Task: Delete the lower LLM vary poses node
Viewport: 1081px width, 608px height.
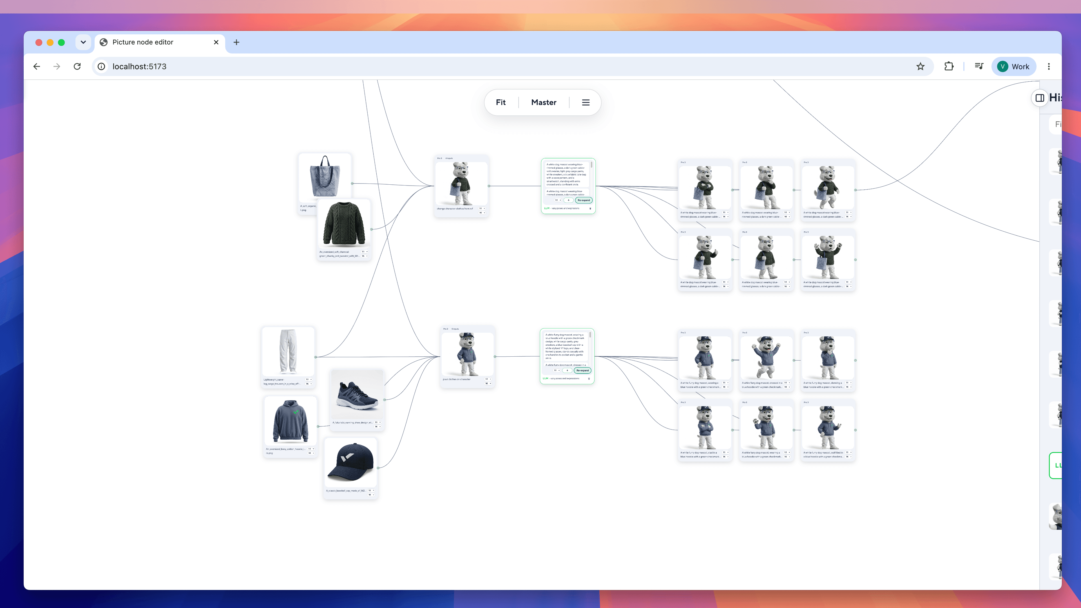Action: 589,379
